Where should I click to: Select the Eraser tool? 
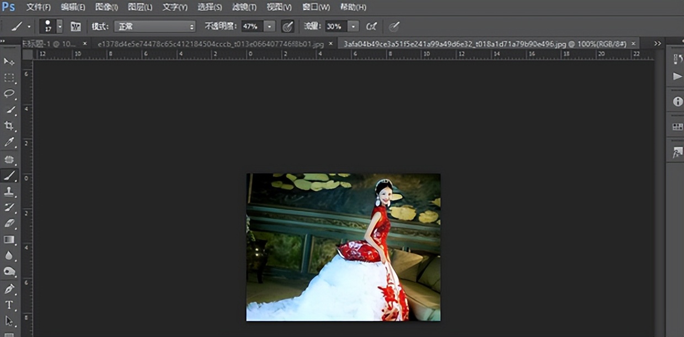coord(9,223)
